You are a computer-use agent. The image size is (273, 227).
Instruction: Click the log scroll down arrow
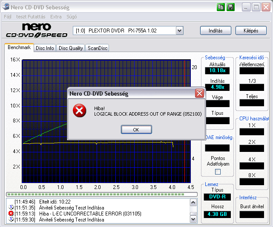point(193,219)
